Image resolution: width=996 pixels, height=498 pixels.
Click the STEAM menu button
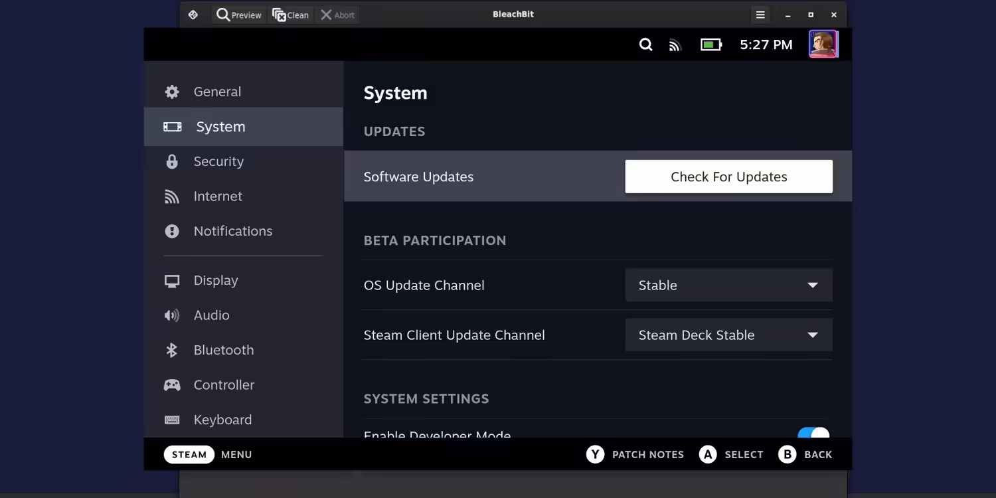189,455
